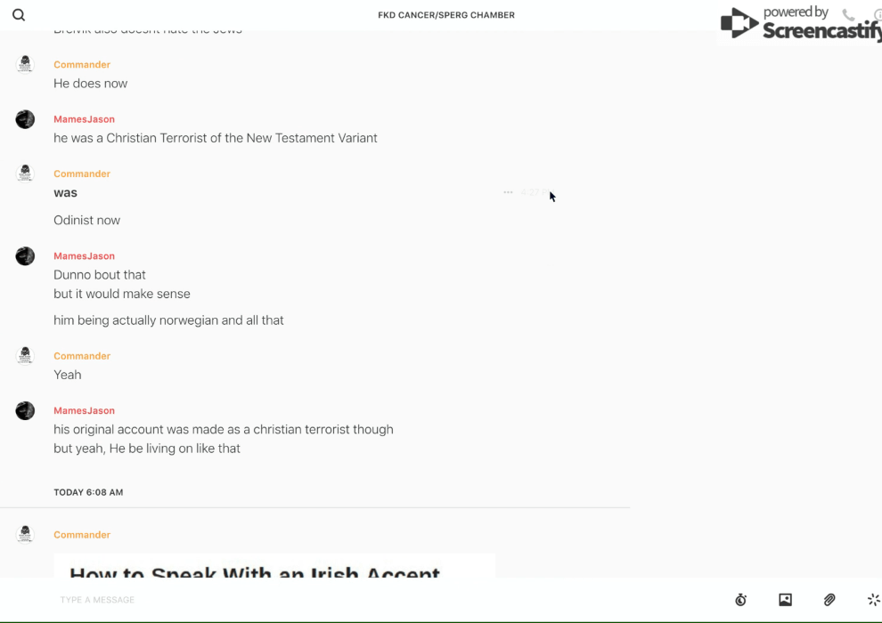
Task: Click the conversation info icon at top right
Action: click(878, 14)
